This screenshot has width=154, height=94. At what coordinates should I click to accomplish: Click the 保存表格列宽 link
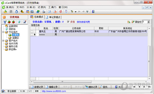tap(83, 22)
